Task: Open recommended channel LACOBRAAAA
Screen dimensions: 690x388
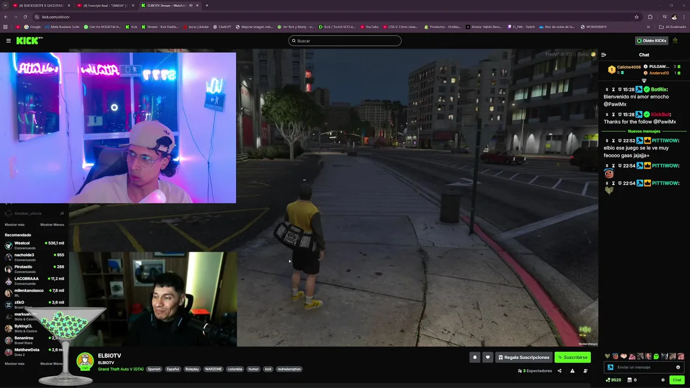Action: point(33,281)
